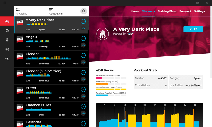Image resolution: width=212 pixels, height=127 pixels.
Task: Download the Butter workout
Action: click(x=83, y=96)
